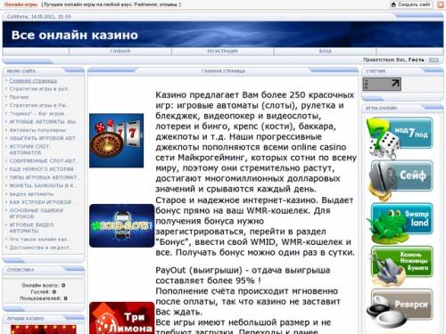Open 'КАК УСТРОЕН ИГРОВОЙ...' menu link
Image resolution: width=446 pixels, height=334 pixels.
click(43, 202)
